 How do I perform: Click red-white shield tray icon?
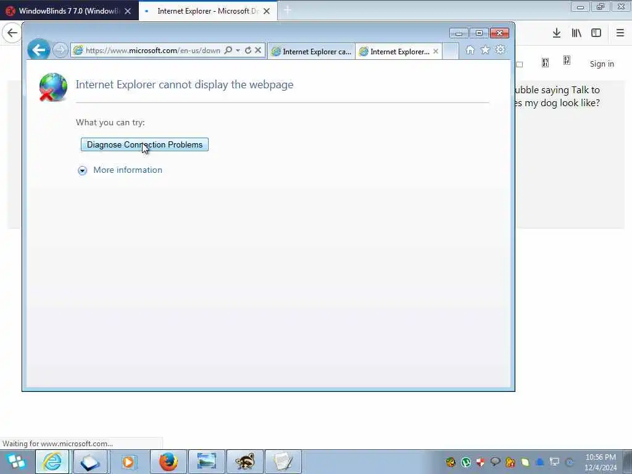[x=480, y=462]
